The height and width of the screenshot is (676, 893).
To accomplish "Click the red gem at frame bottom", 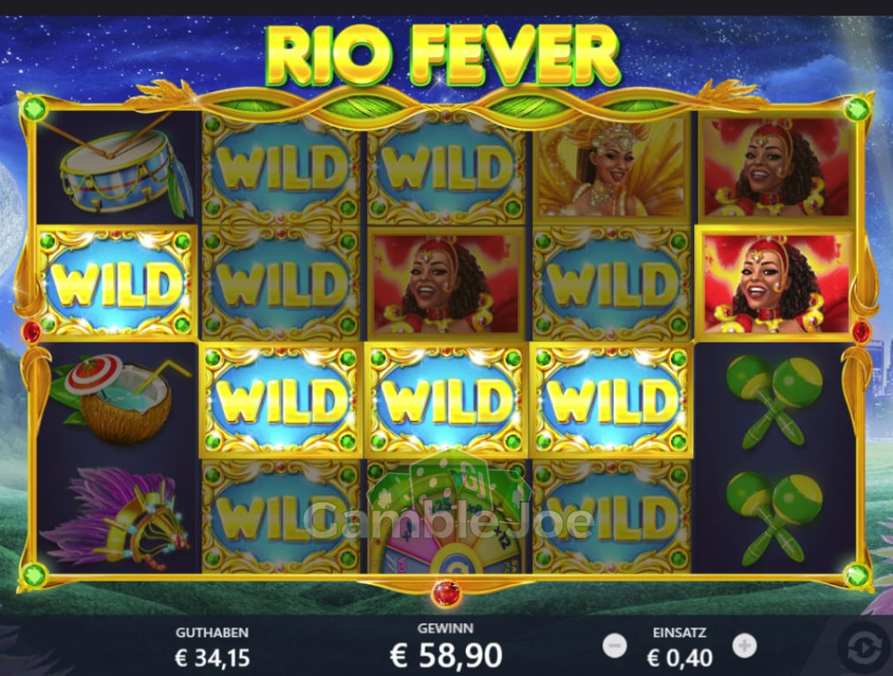I will pos(446,593).
